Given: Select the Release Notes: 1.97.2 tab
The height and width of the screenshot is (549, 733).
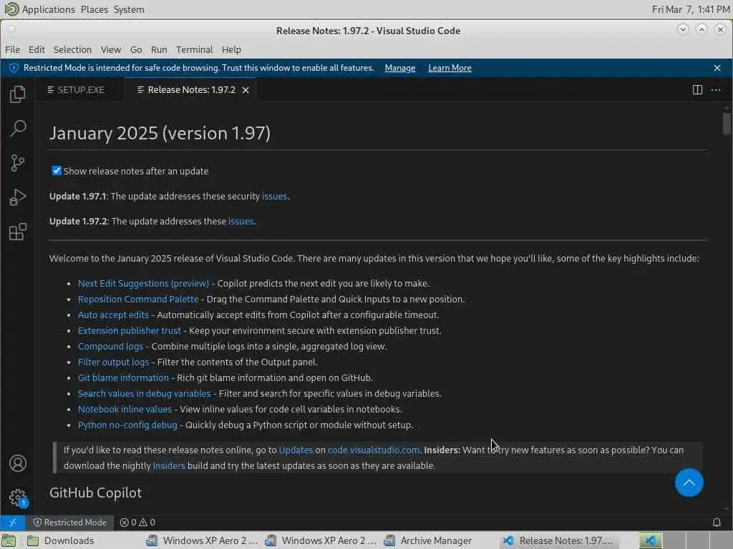Looking at the screenshot, I should coord(190,89).
